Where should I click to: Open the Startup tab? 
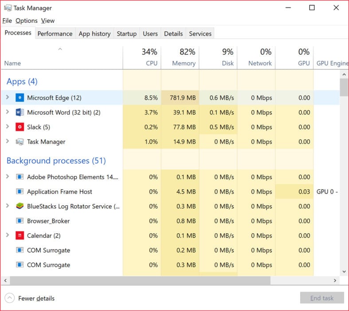[x=127, y=34]
